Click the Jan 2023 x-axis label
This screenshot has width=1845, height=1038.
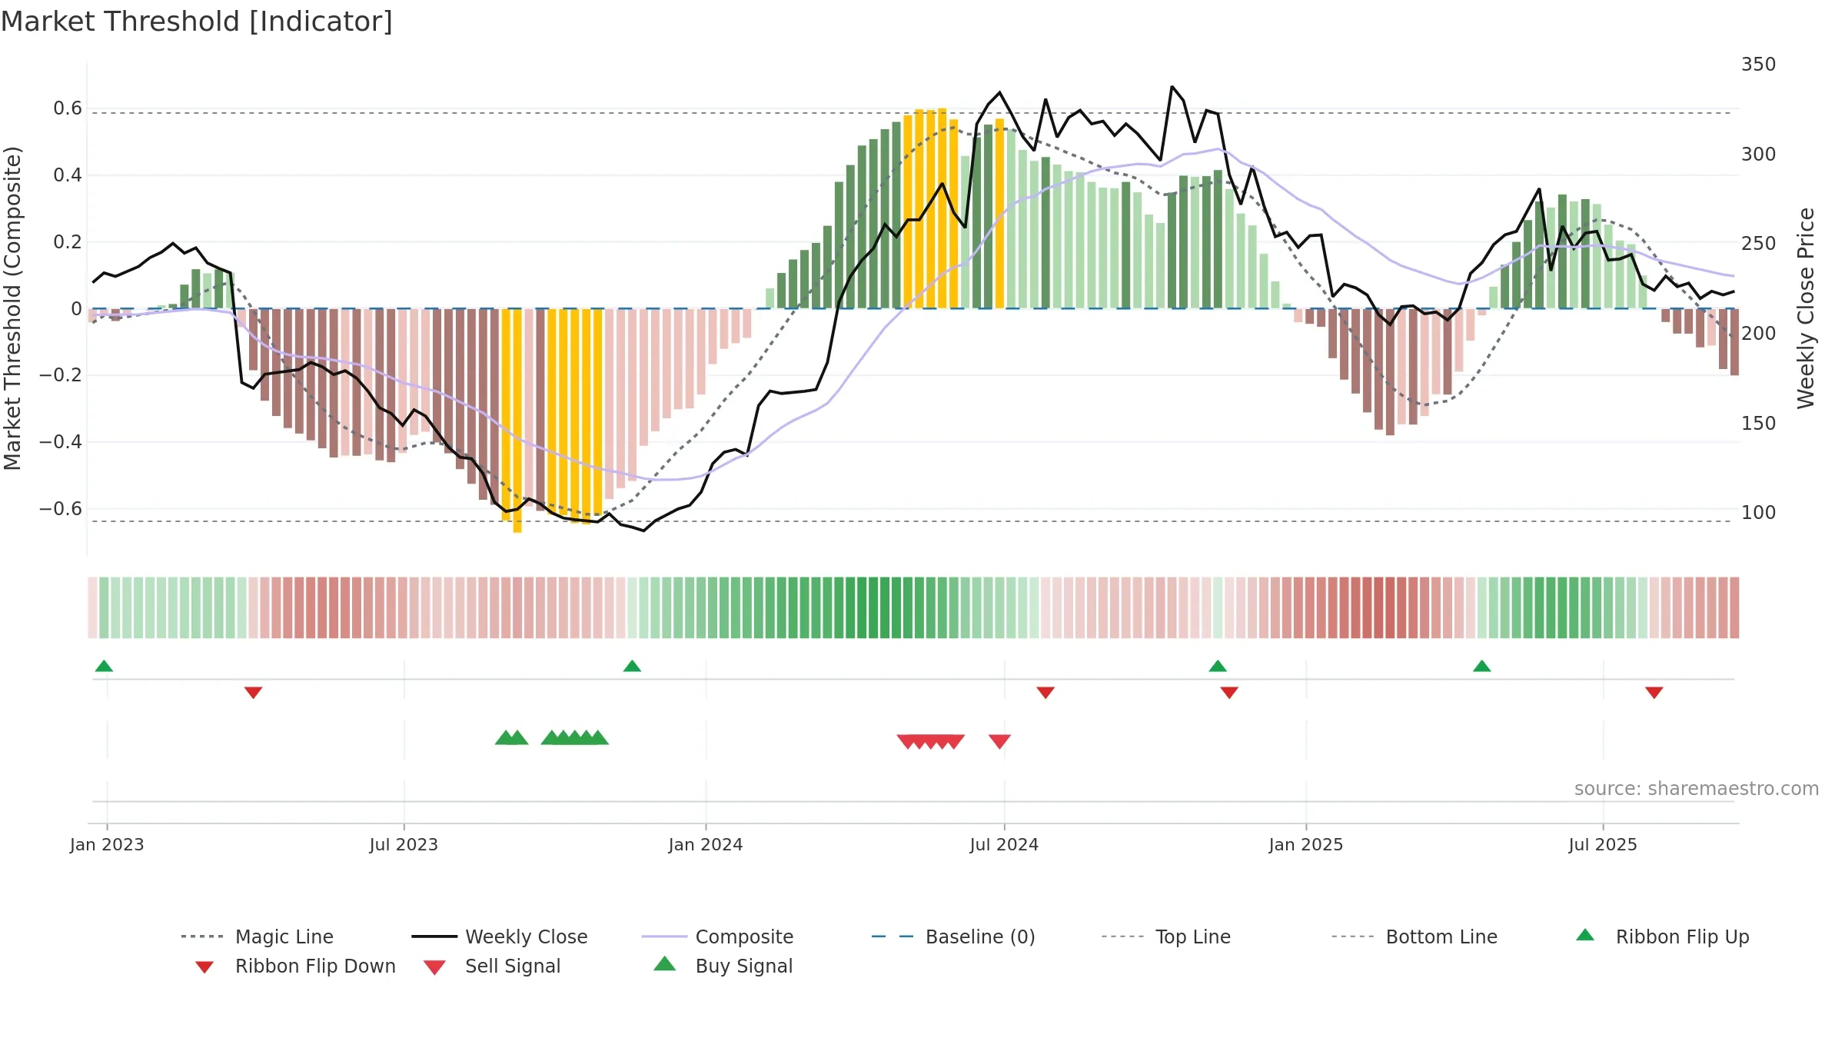point(107,844)
